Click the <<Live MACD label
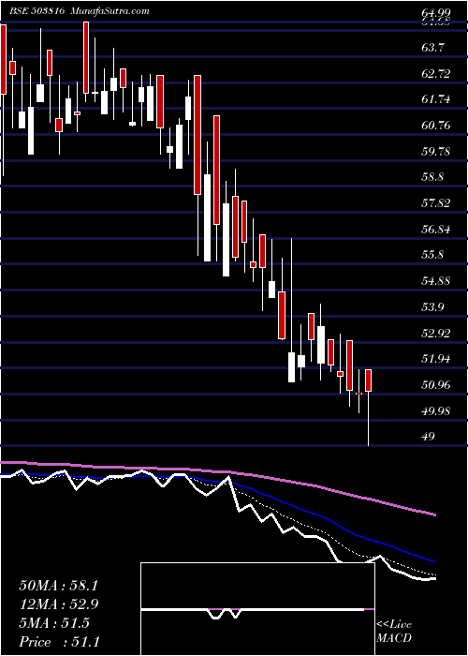This screenshot has width=468, height=656. click(x=394, y=631)
